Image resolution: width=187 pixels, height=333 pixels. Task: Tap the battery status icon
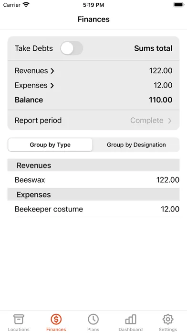(179, 5)
